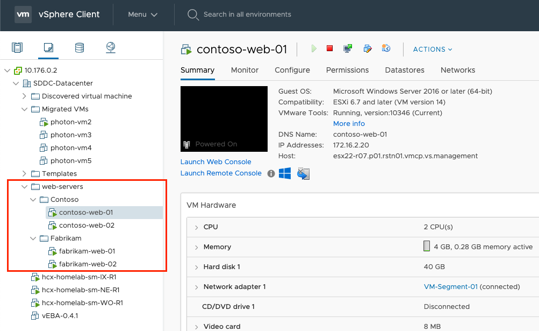
Task: Open the ACTIONS dropdown menu
Action: [432, 49]
